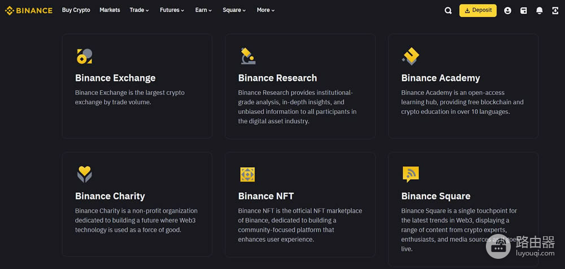Open the user profile icon
The image size is (565, 269).
click(x=508, y=11)
